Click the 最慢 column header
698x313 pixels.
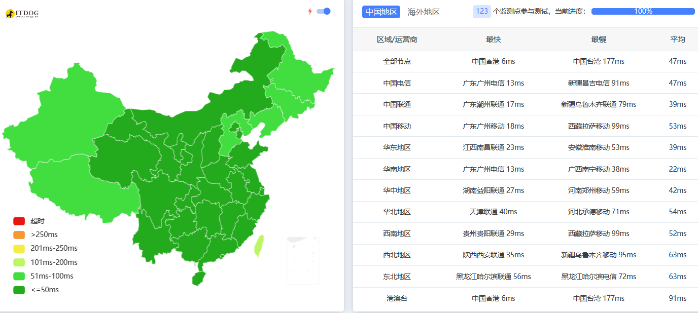pos(599,40)
